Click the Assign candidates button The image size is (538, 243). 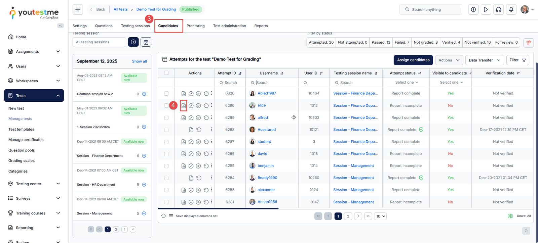click(413, 60)
